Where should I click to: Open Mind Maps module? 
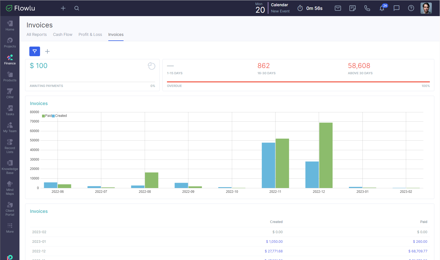pos(10,188)
